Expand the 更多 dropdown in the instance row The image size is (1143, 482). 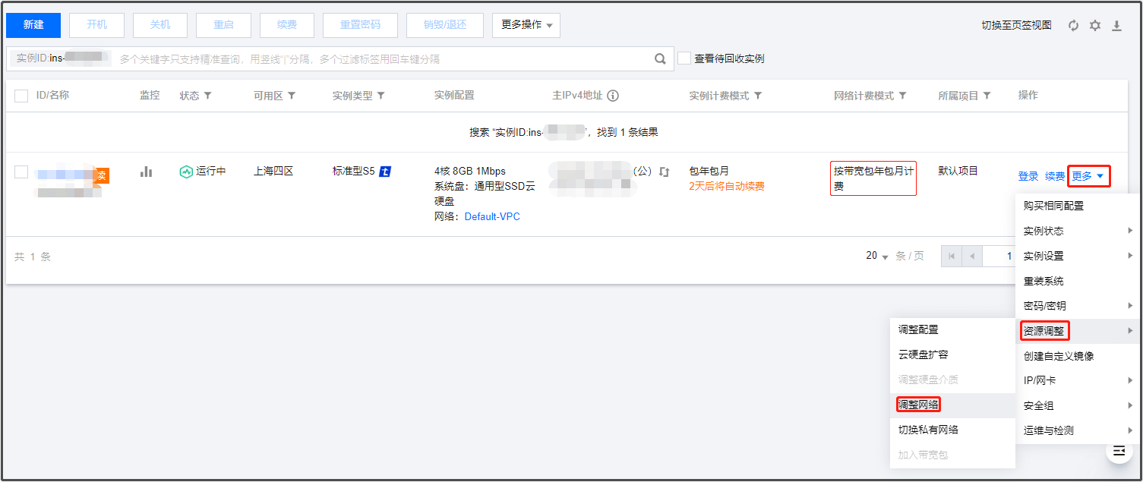coord(1088,176)
